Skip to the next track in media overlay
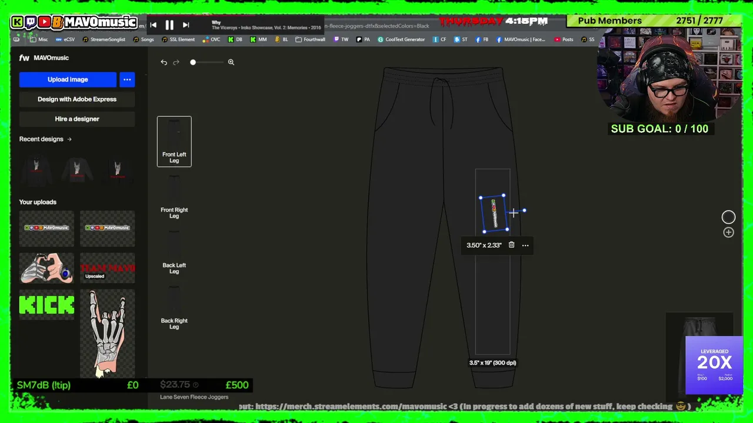 point(186,25)
